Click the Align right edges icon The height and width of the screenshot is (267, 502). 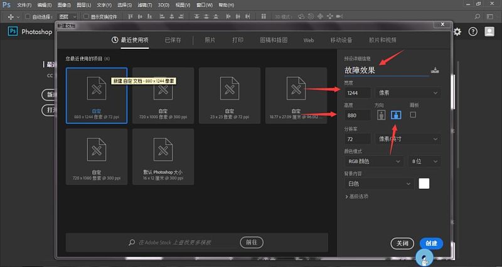(x=181, y=17)
